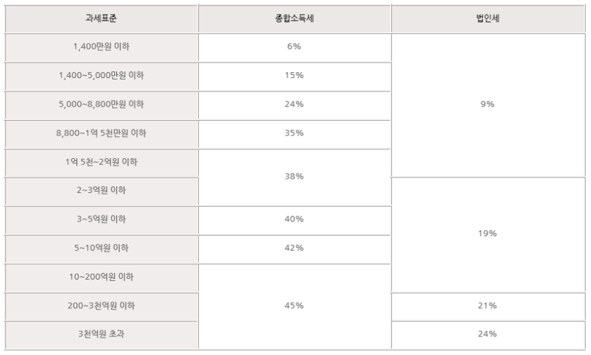
Task: Click the 3천억원 초과 bracket cell
Action: click(x=102, y=334)
